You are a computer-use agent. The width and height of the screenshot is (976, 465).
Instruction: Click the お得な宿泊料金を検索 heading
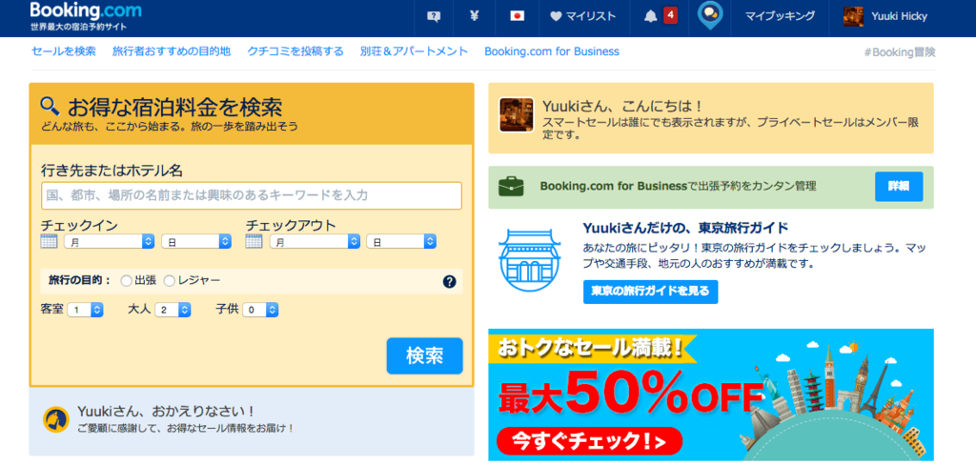[x=174, y=107]
